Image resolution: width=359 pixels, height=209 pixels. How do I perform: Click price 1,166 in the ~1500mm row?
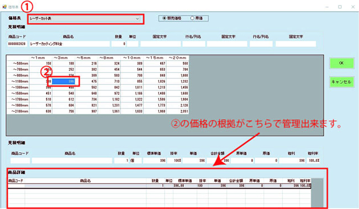coord(132,93)
